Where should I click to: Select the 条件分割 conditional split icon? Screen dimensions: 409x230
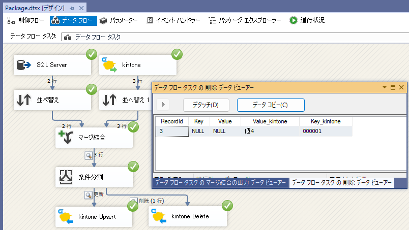[66, 177]
